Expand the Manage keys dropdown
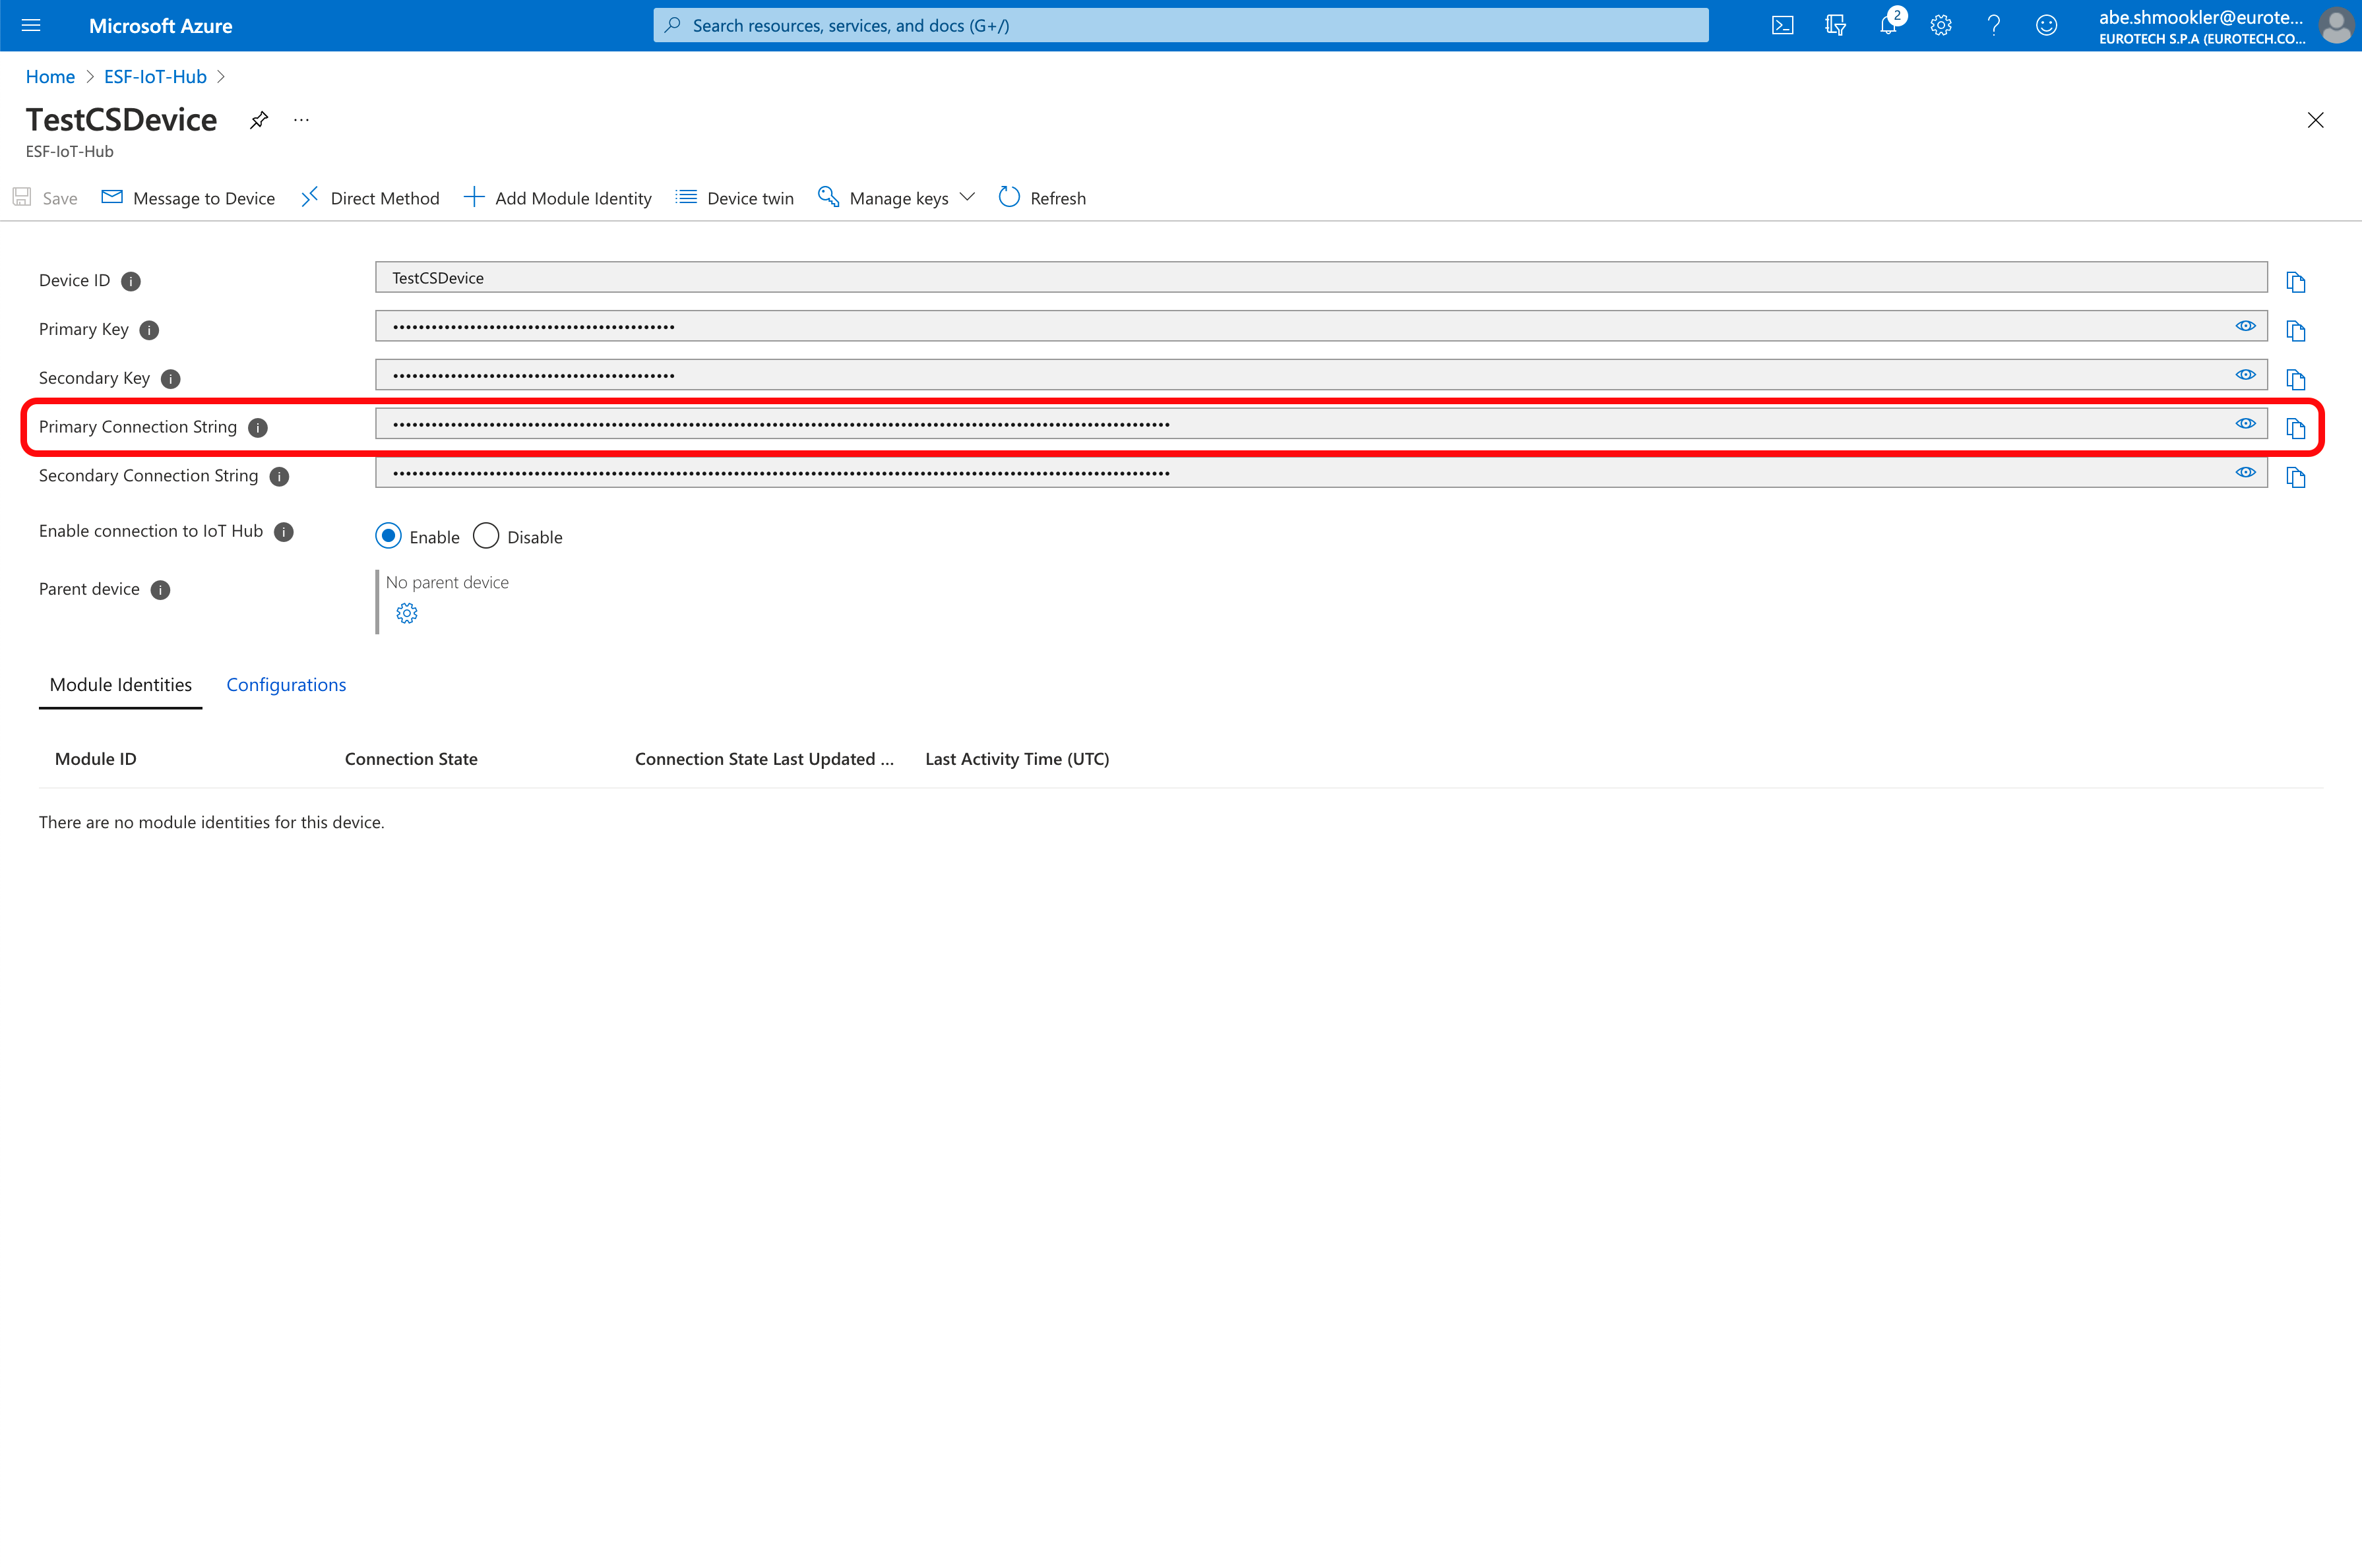 (896, 198)
